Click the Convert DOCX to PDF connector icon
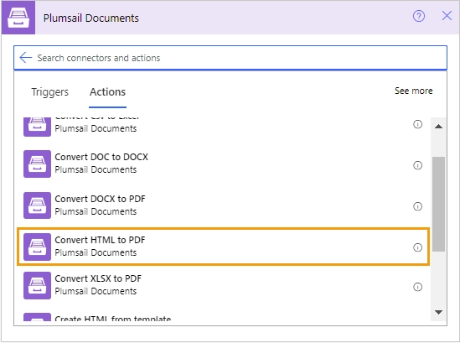Viewport: 460px width, 343px height. (x=37, y=205)
